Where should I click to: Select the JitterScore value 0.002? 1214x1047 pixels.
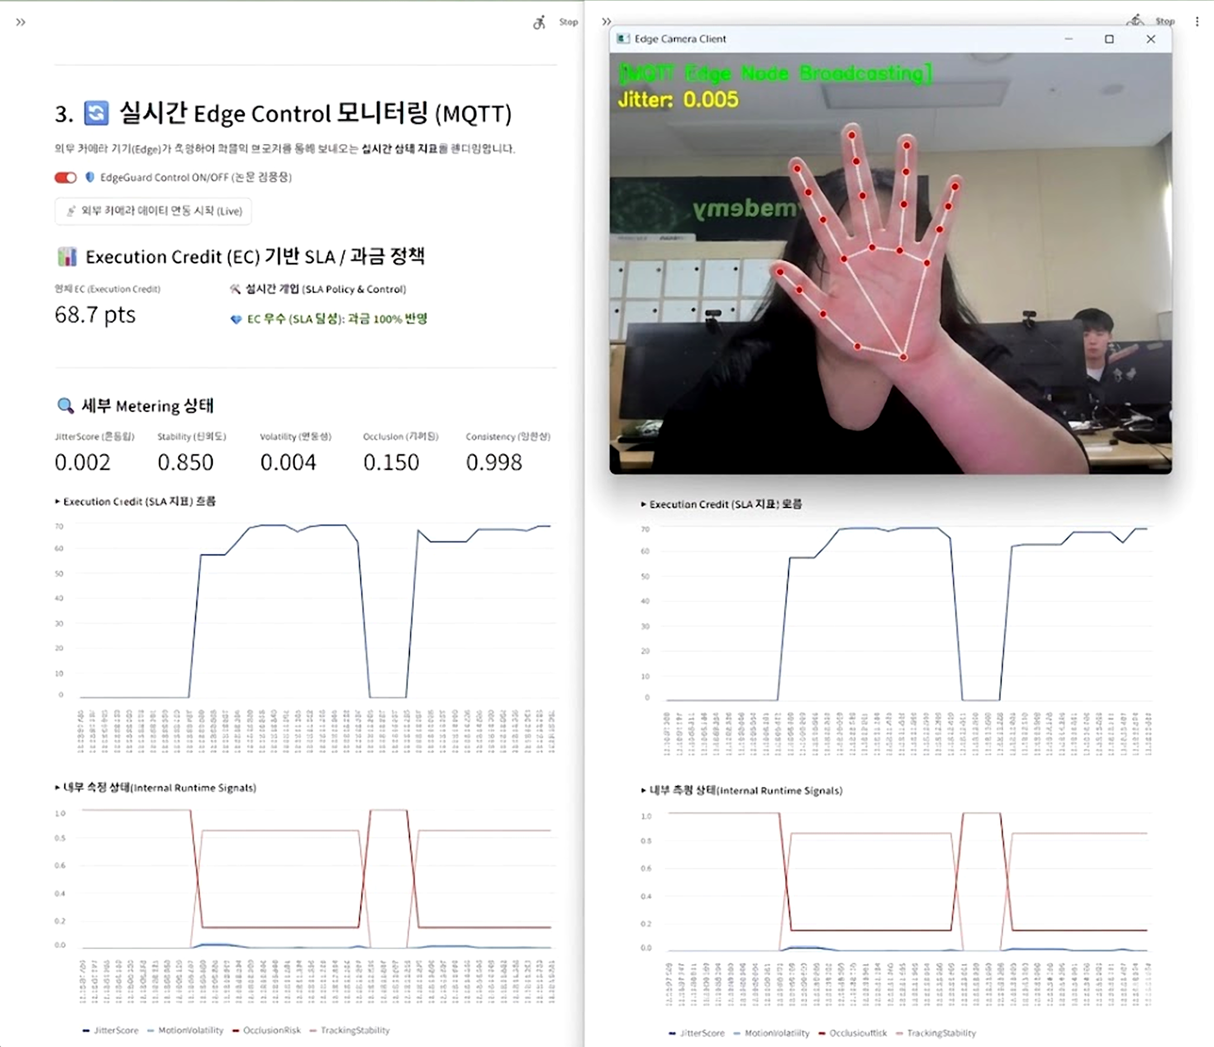click(x=83, y=462)
